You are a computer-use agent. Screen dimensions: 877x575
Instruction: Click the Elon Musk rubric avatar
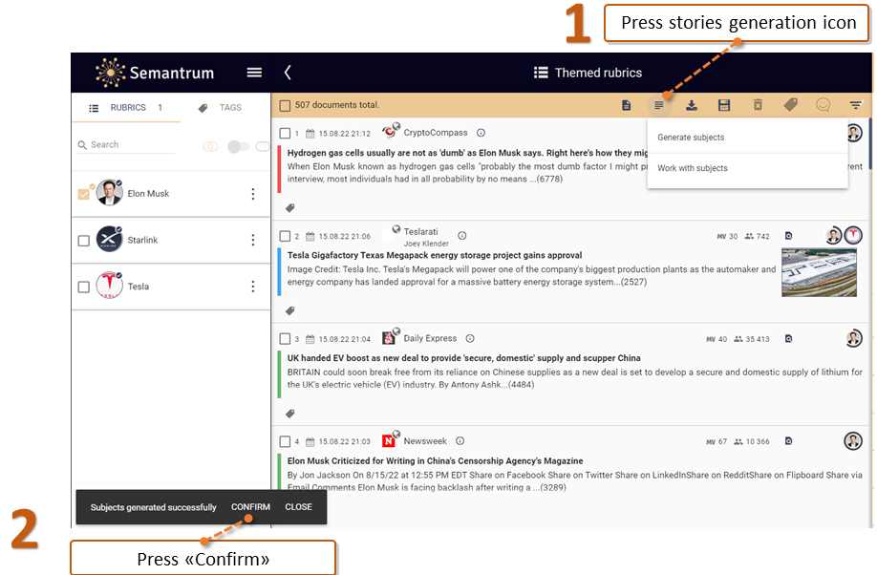coord(109,193)
